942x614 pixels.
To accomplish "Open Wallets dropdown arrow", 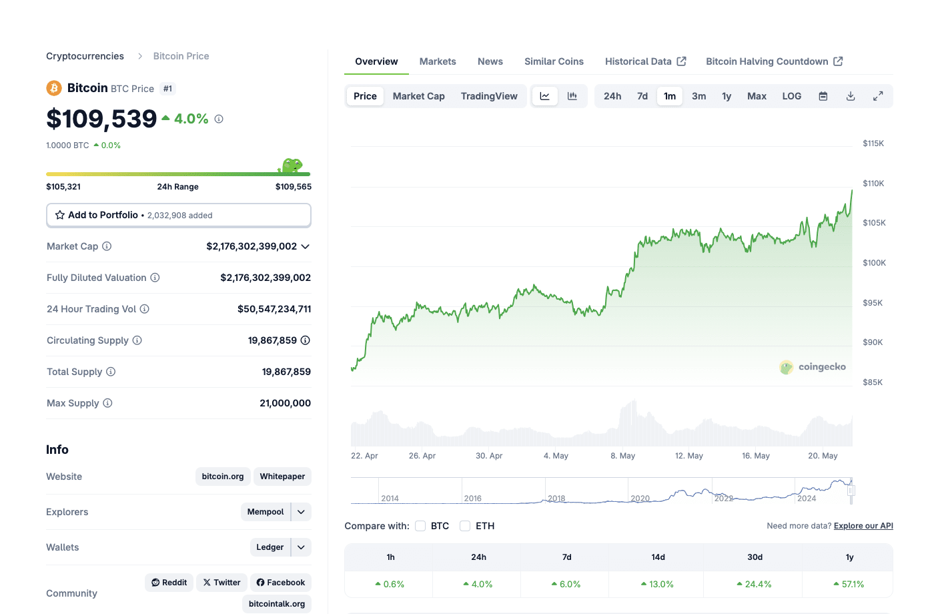I will click(302, 547).
